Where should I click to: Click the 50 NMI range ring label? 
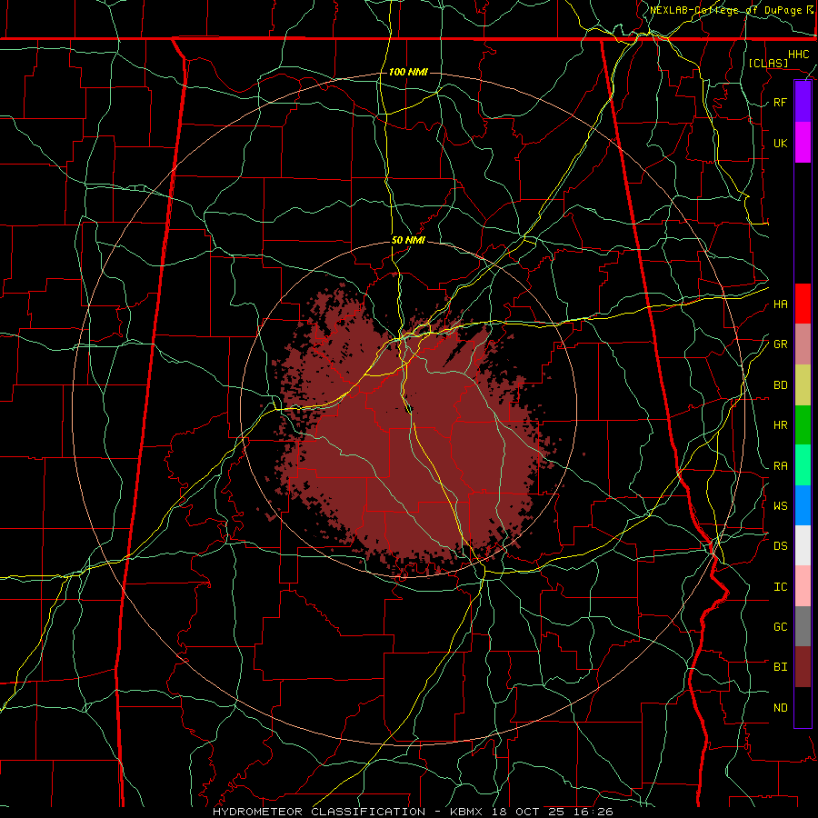pyautogui.click(x=408, y=240)
